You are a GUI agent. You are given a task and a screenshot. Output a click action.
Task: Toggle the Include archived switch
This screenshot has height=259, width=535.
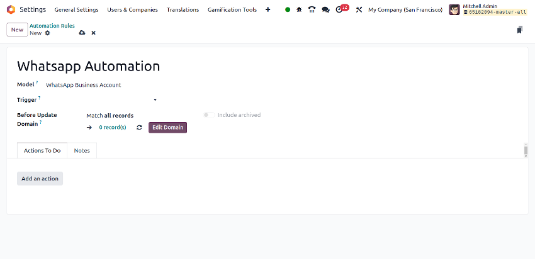click(x=209, y=115)
